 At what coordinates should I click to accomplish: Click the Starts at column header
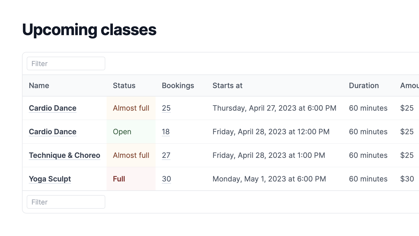(227, 85)
